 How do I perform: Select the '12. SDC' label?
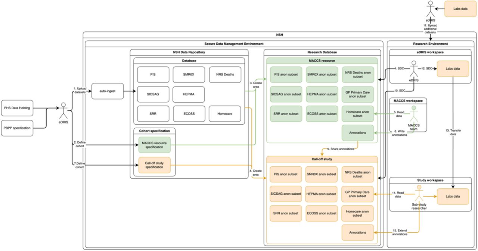[427, 69]
